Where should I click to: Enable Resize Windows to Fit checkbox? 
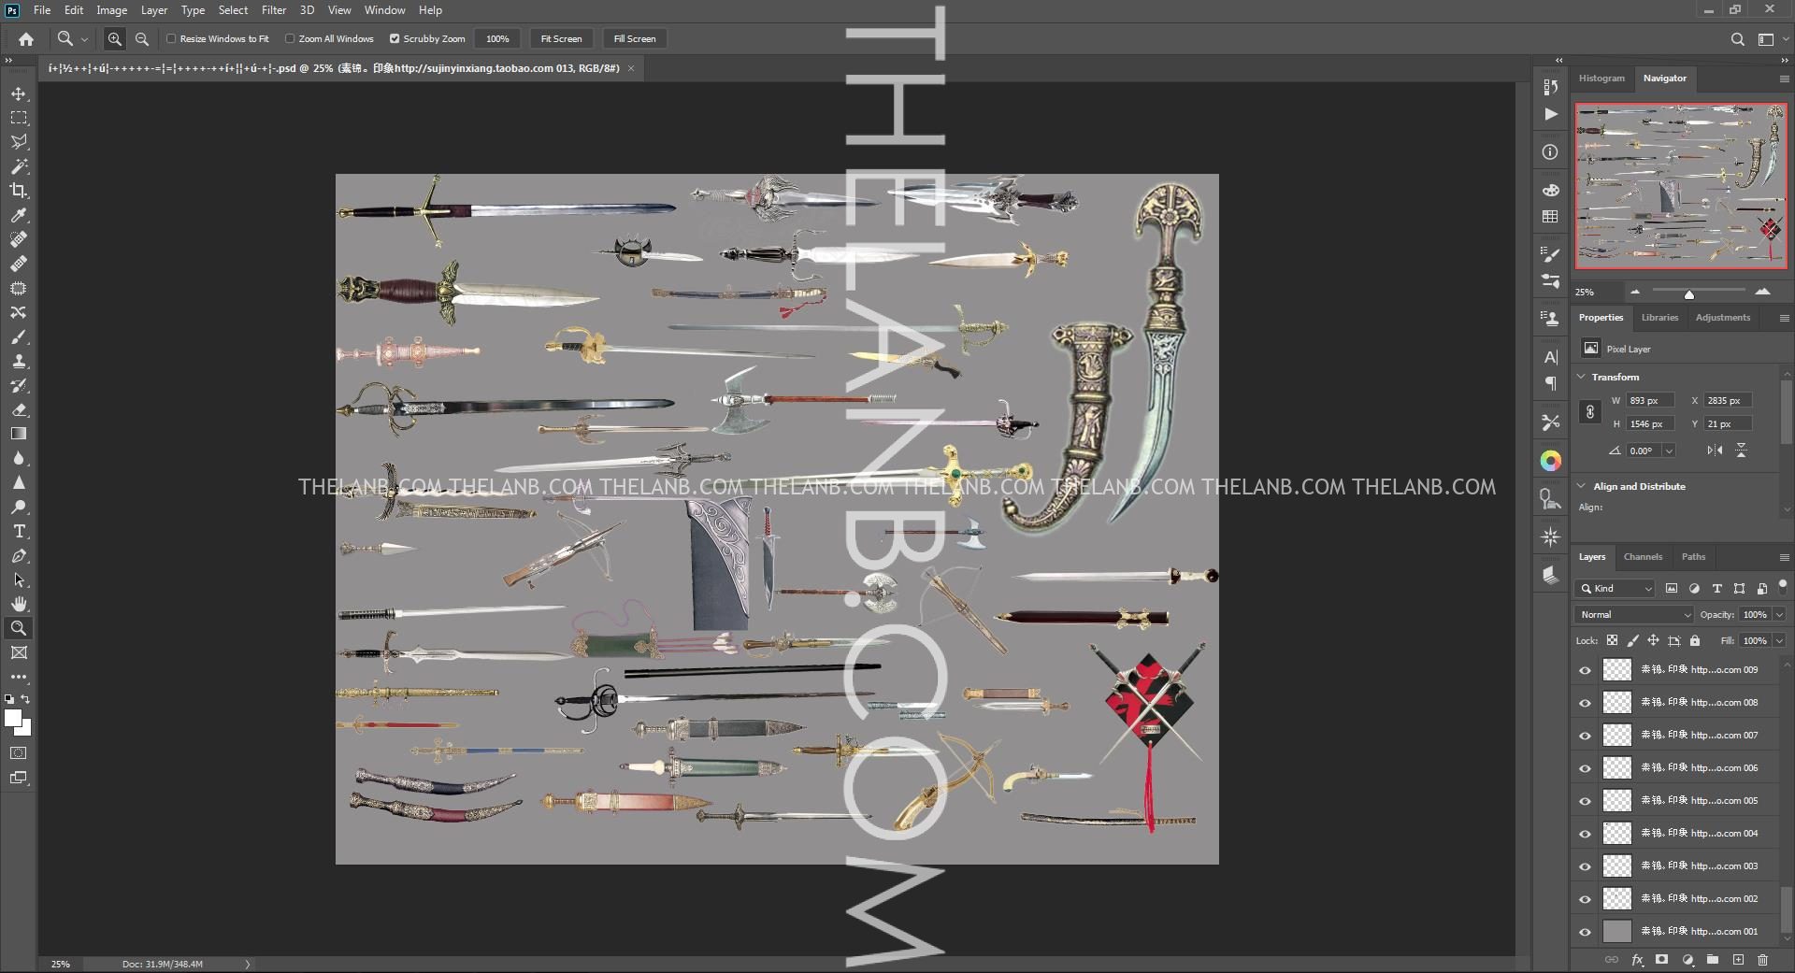click(x=171, y=39)
